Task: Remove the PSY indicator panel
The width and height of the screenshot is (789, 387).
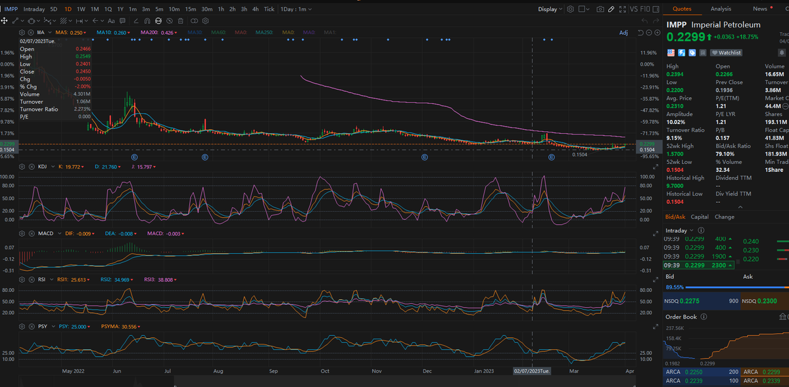Action: tap(30, 326)
